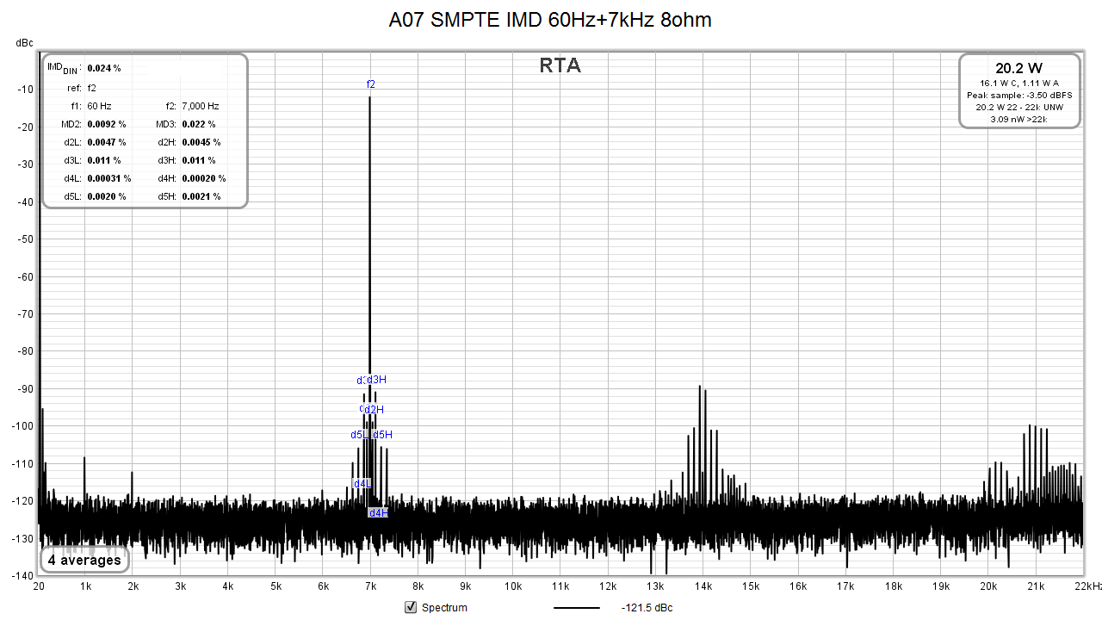Click the ref f2 entry

click(81, 88)
